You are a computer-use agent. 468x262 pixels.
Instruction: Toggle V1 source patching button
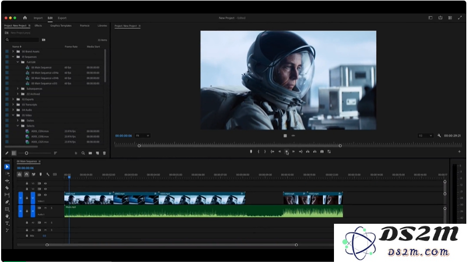point(21,198)
